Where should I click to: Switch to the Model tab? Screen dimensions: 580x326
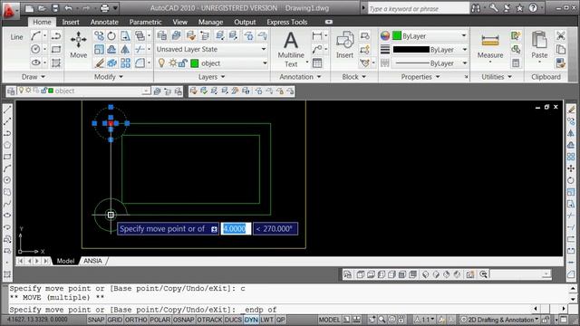65,261
